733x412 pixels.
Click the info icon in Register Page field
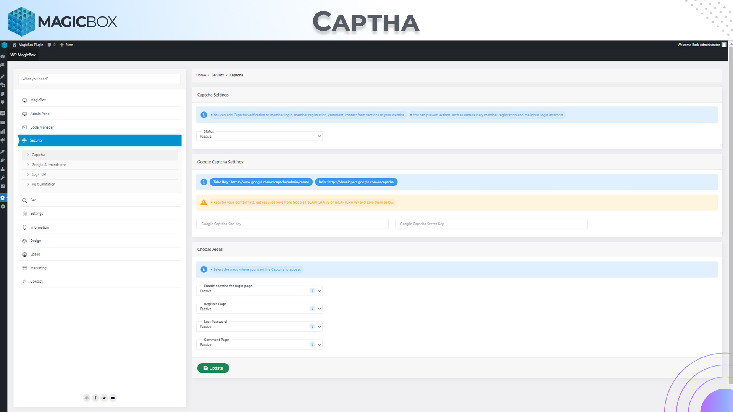(312, 309)
